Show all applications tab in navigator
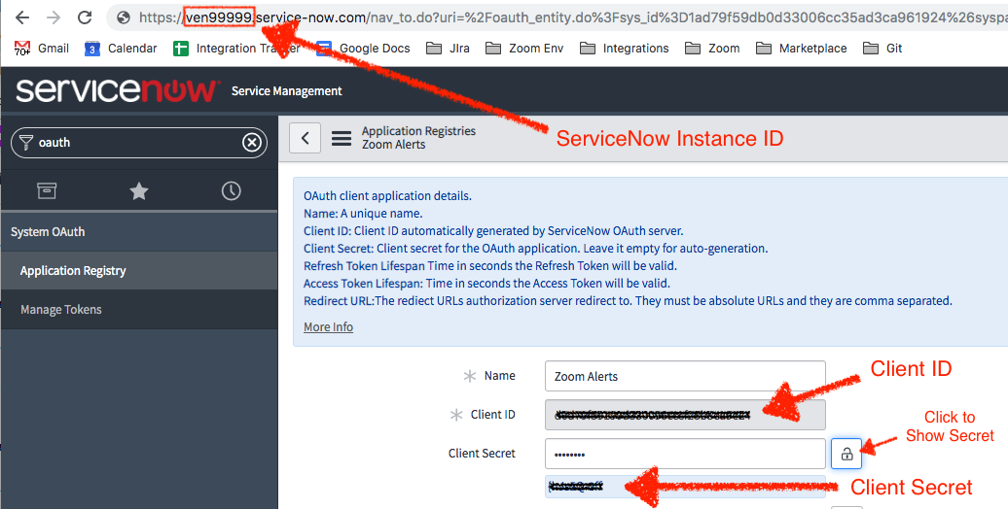Image resolution: width=1008 pixels, height=509 pixels. tap(47, 190)
